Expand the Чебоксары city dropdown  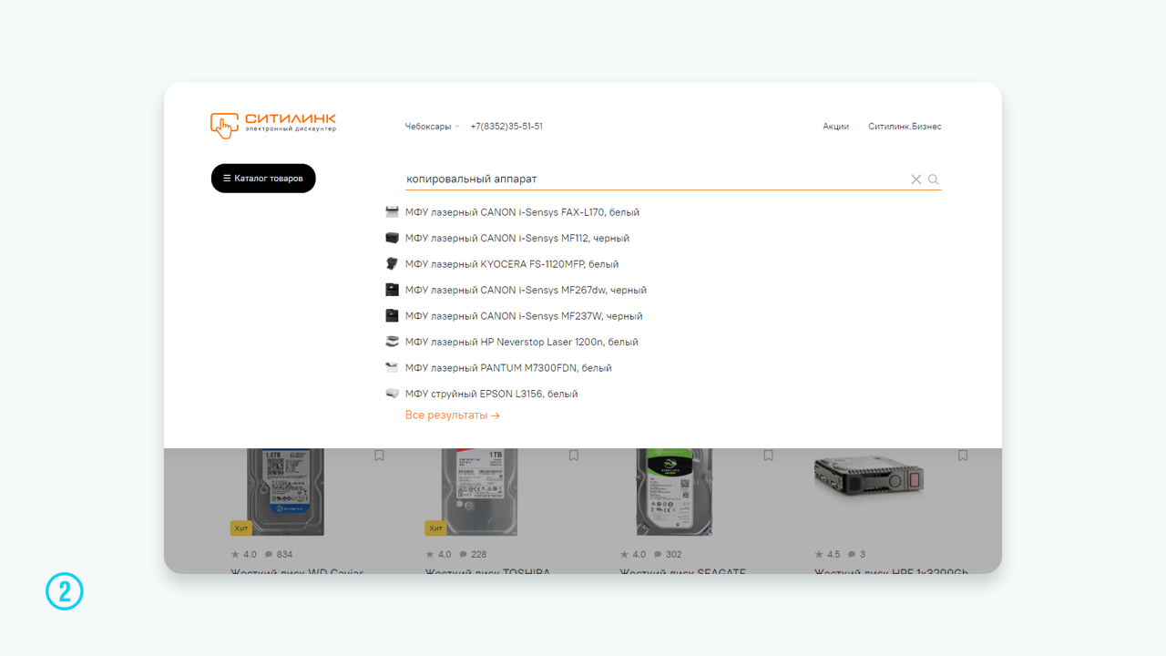coord(432,127)
